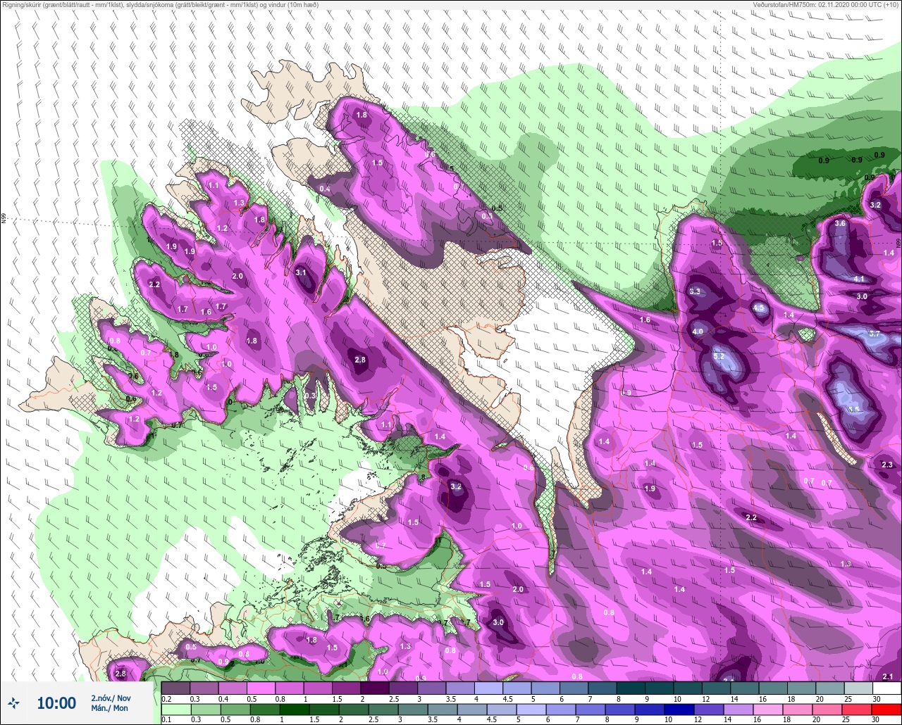Click the 4.1 precipitation value on the map
The width and height of the screenshot is (902, 725).
(858, 279)
